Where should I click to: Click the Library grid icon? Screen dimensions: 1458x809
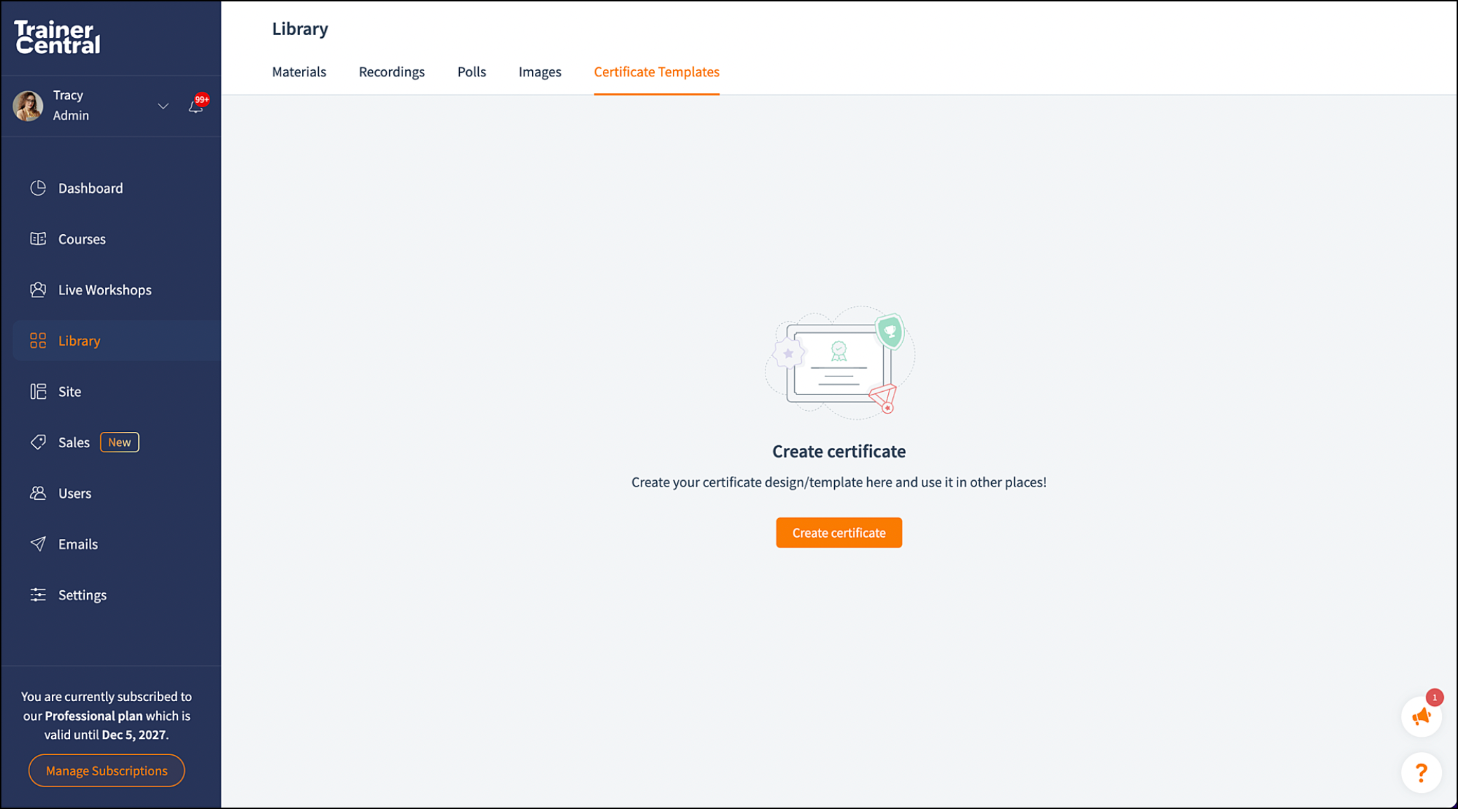pos(38,341)
